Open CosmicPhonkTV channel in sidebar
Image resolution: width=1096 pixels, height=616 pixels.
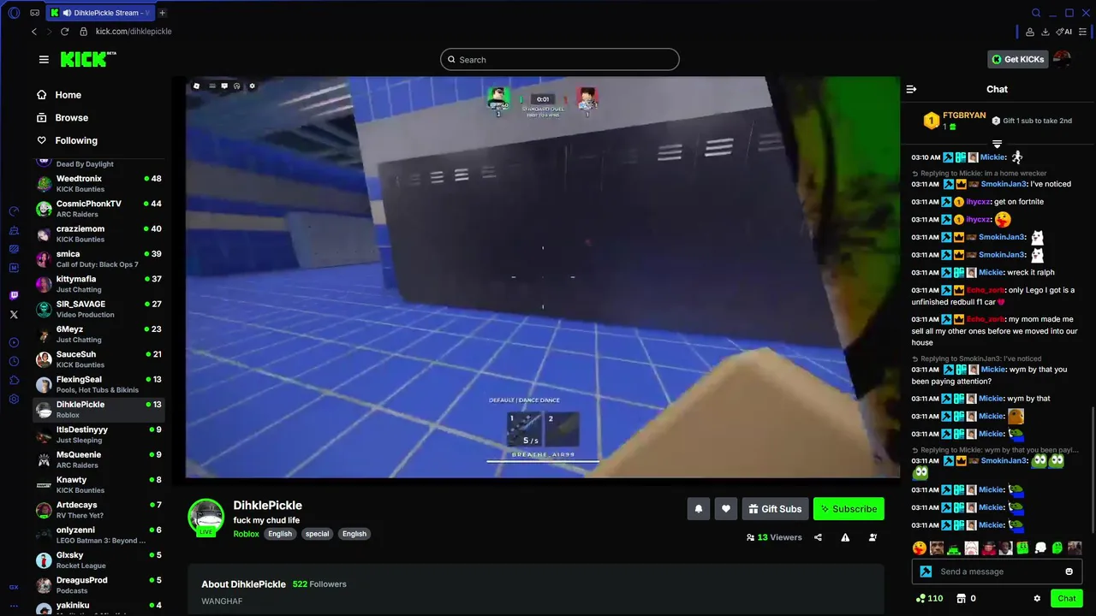click(98, 209)
